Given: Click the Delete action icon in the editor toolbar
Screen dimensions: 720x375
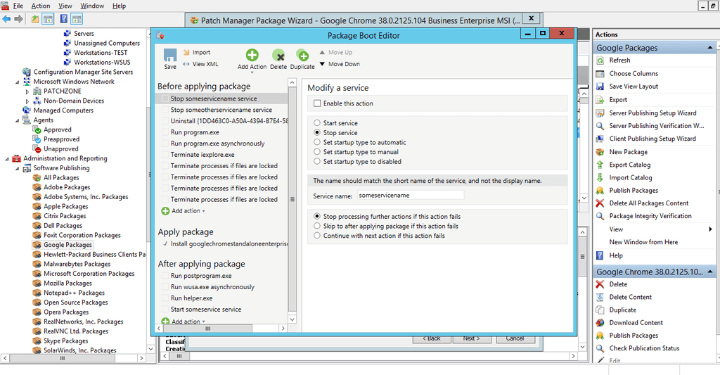Looking at the screenshot, I should click(x=278, y=56).
